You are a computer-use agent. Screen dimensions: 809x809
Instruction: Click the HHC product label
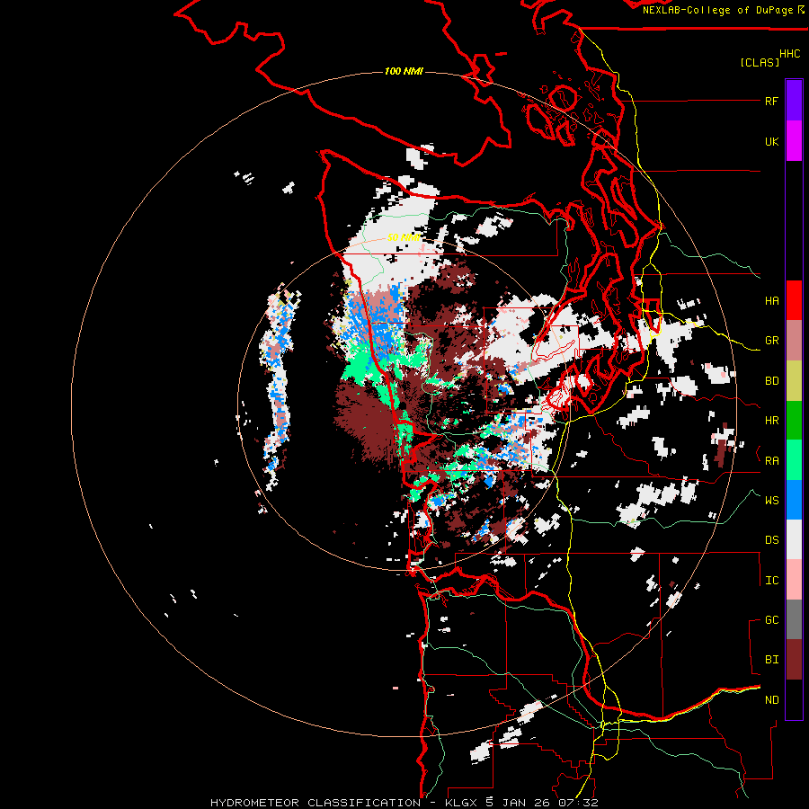click(x=789, y=54)
